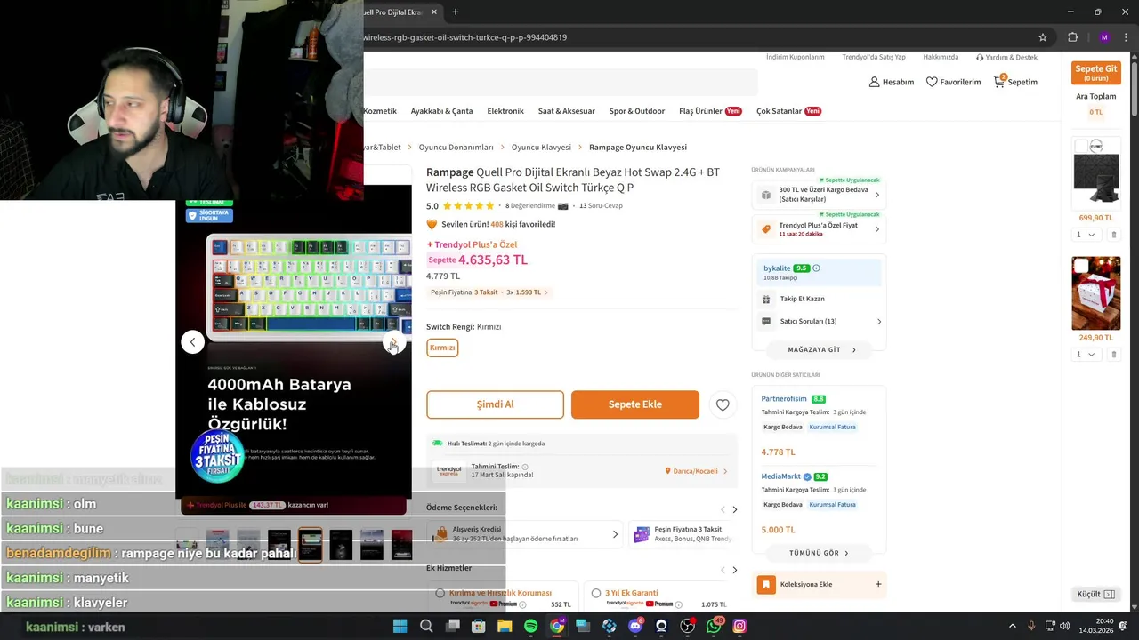Show previous product image arrow
The image size is (1139, 640).
(x=193, y=342)
